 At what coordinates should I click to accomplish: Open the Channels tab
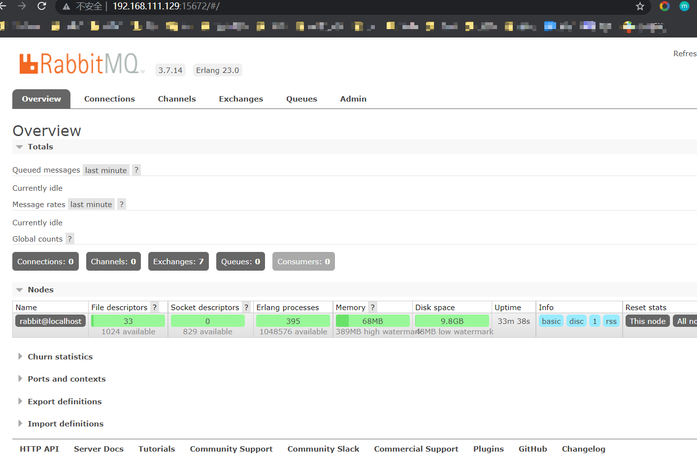click(x=177, y=99)
